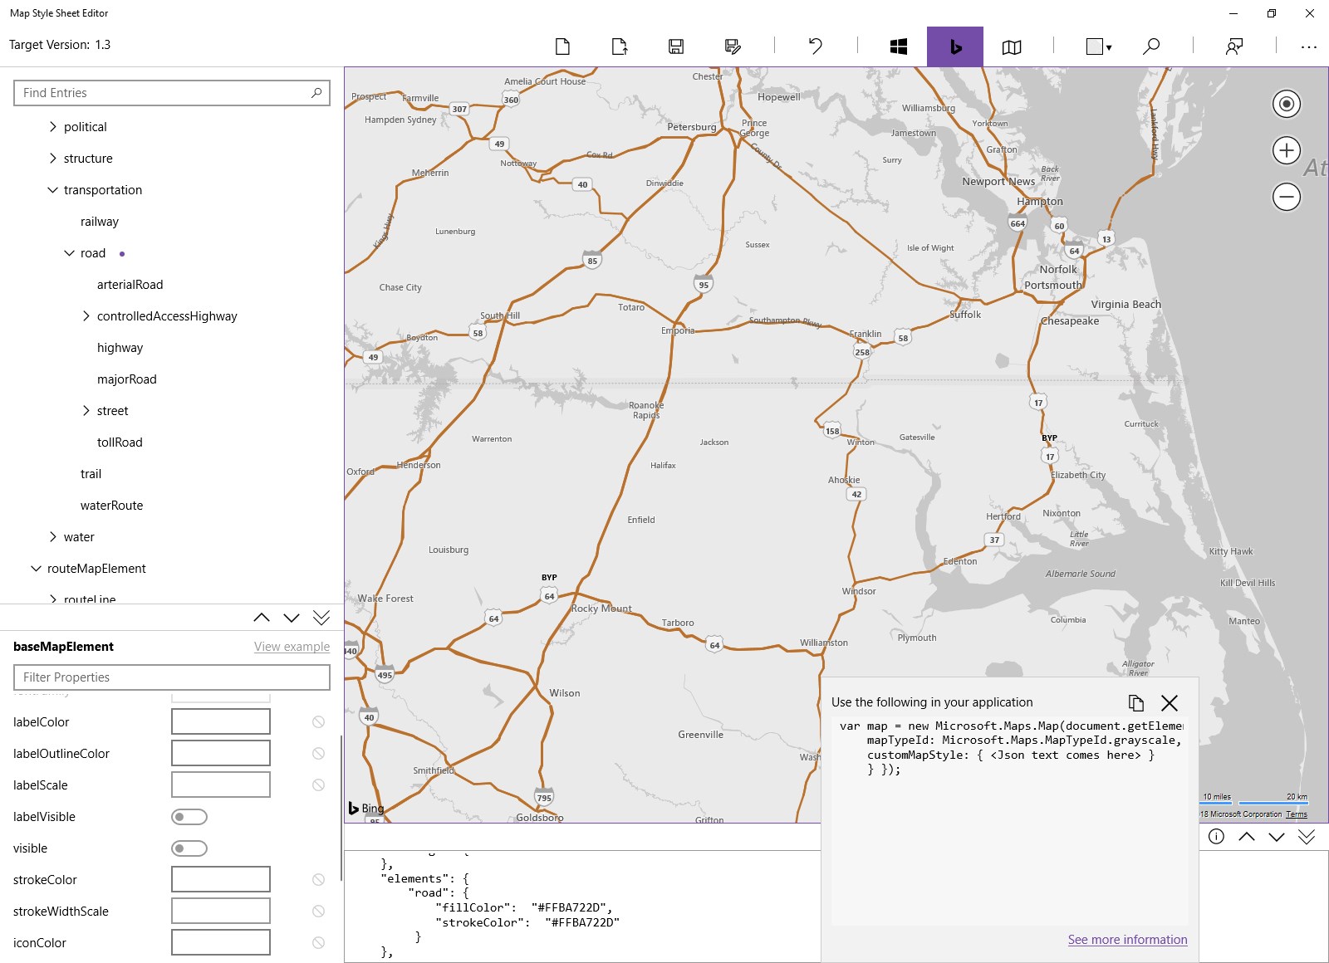1329x963 pixels.
Task: Reset the strokeWidthScale property
Action: [x=318, y=912]
